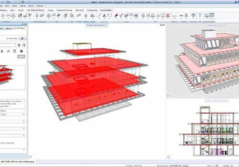Viewport: 239px width, 167px height.
Task: Click the tree-shaped icon in the ribbon
Action: point(86,16)
